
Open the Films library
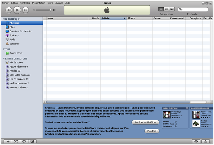(x=22, y=27)
